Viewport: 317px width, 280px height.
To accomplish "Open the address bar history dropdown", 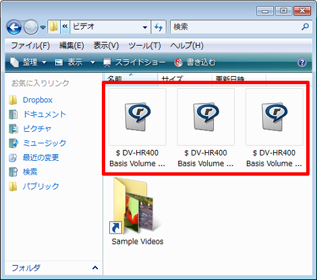I will click(x=145, y=28).
